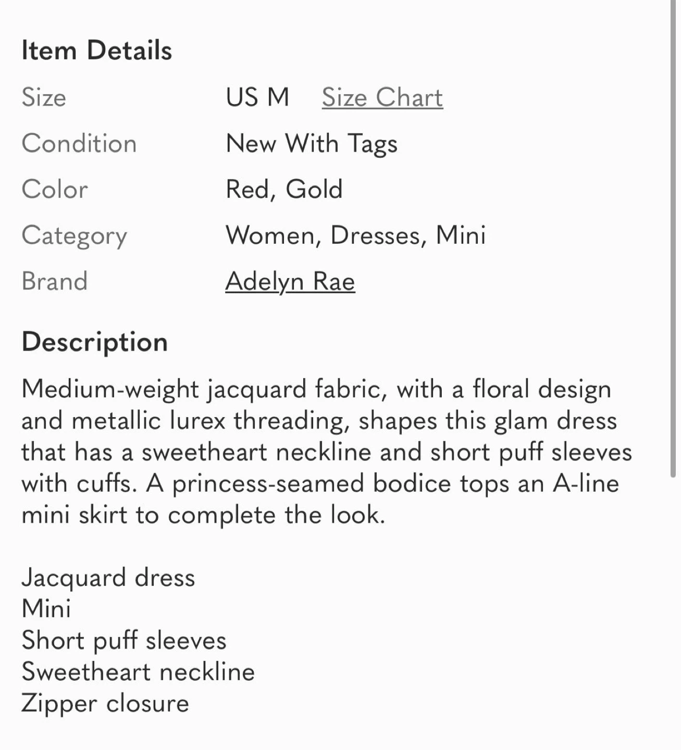Click the Brand label
The image size is (681, 750).
click(55, 282)
